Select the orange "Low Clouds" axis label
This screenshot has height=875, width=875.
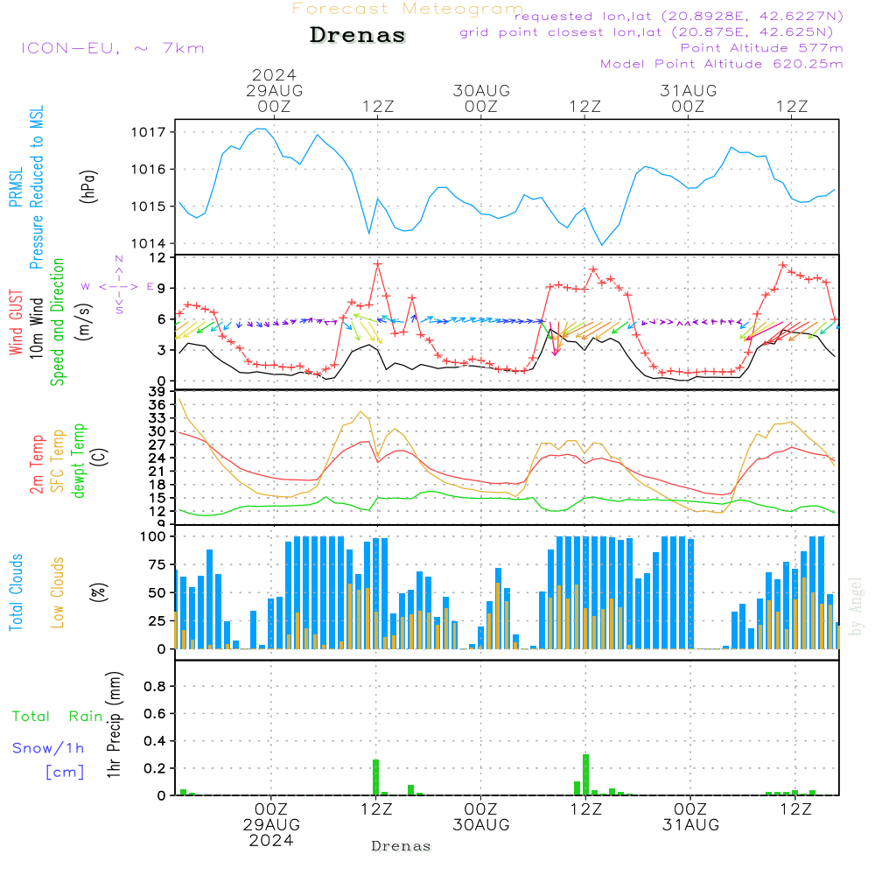coord(58,592)
